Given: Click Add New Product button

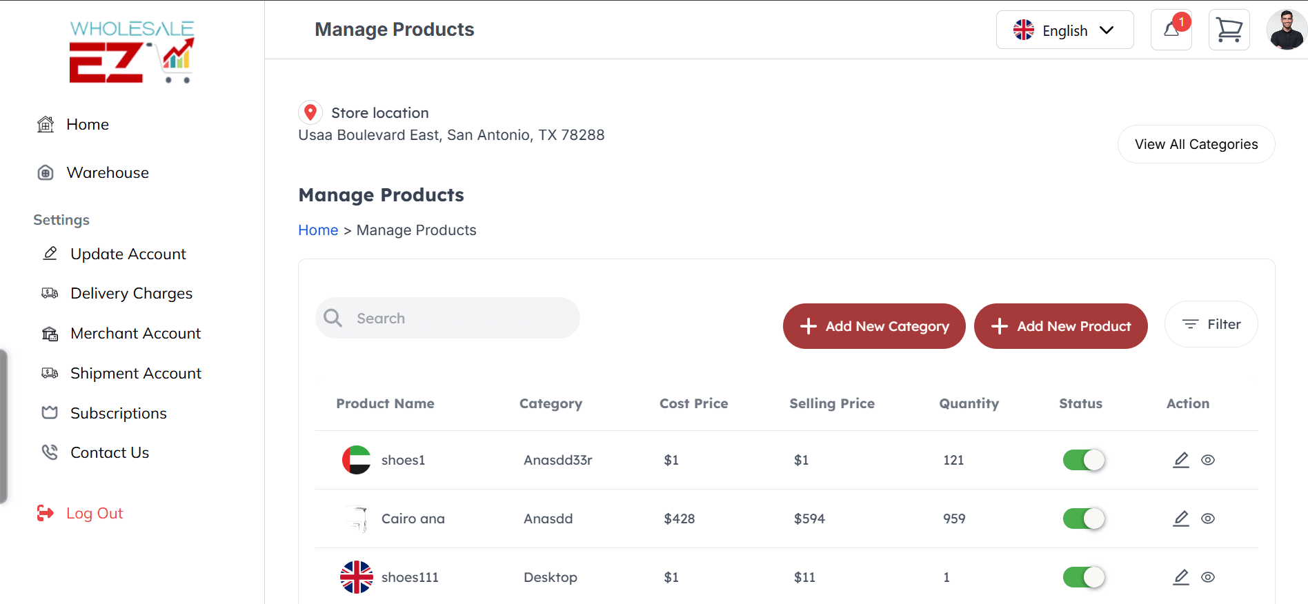Looking at the screenshot, I should [1061, 326].
